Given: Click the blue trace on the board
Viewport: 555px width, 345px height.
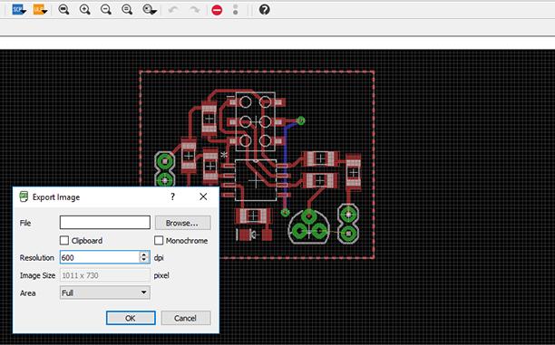Looking at the screenshot, I should pos(286,166).
